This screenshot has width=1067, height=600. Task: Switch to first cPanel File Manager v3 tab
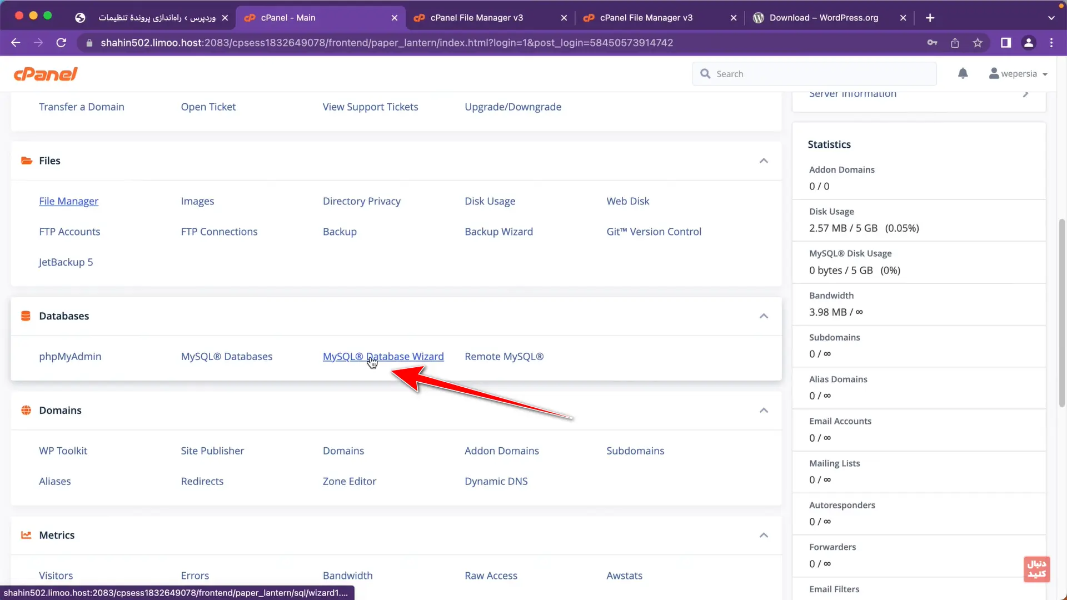point(490,18)
